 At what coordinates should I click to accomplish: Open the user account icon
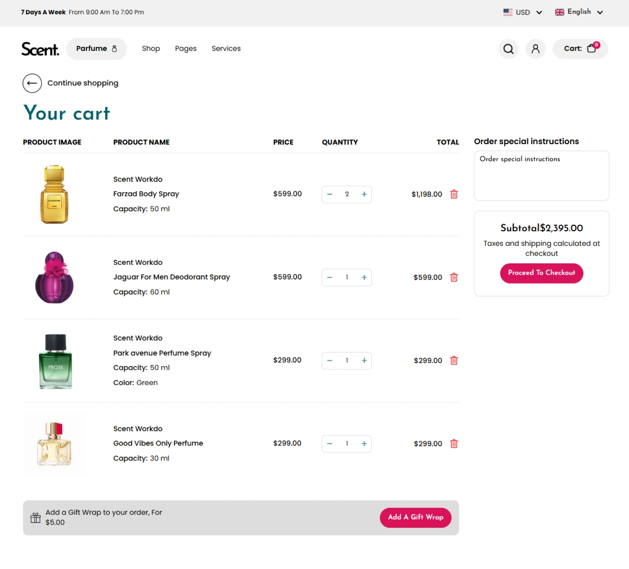pyautogui.click(x=535, y=49)
